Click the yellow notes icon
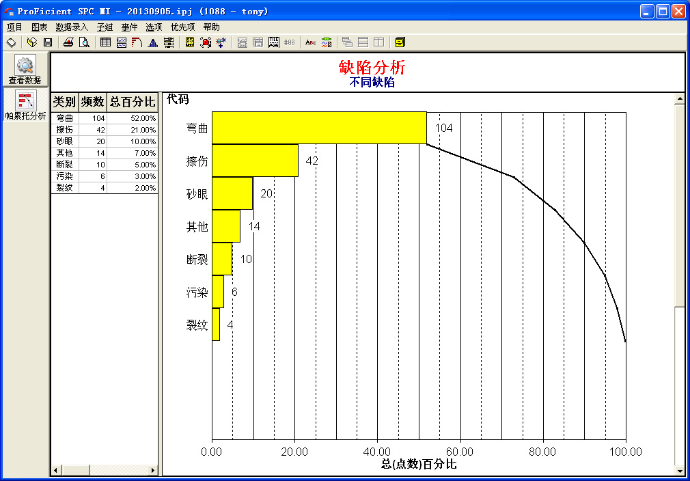The image size is (690, 481). [x=400, y=42]
